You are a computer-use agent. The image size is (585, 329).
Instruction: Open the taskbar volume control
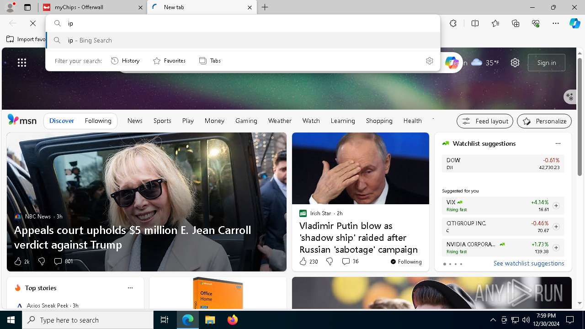click(526, 320)
